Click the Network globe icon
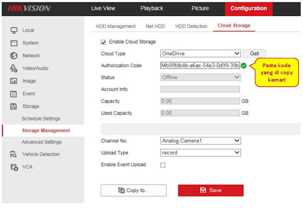Screen dimensions: 303x208 [14, 56]
